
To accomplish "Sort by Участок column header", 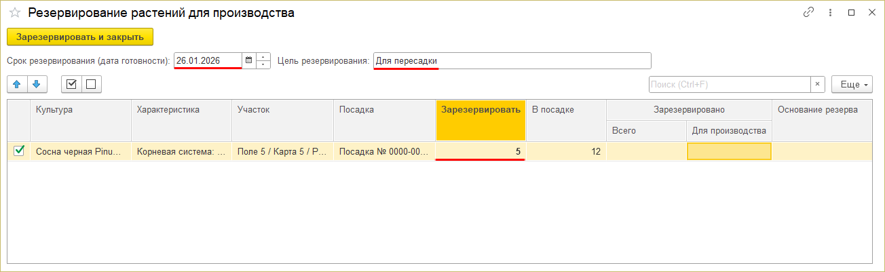I will pos(282,120).
